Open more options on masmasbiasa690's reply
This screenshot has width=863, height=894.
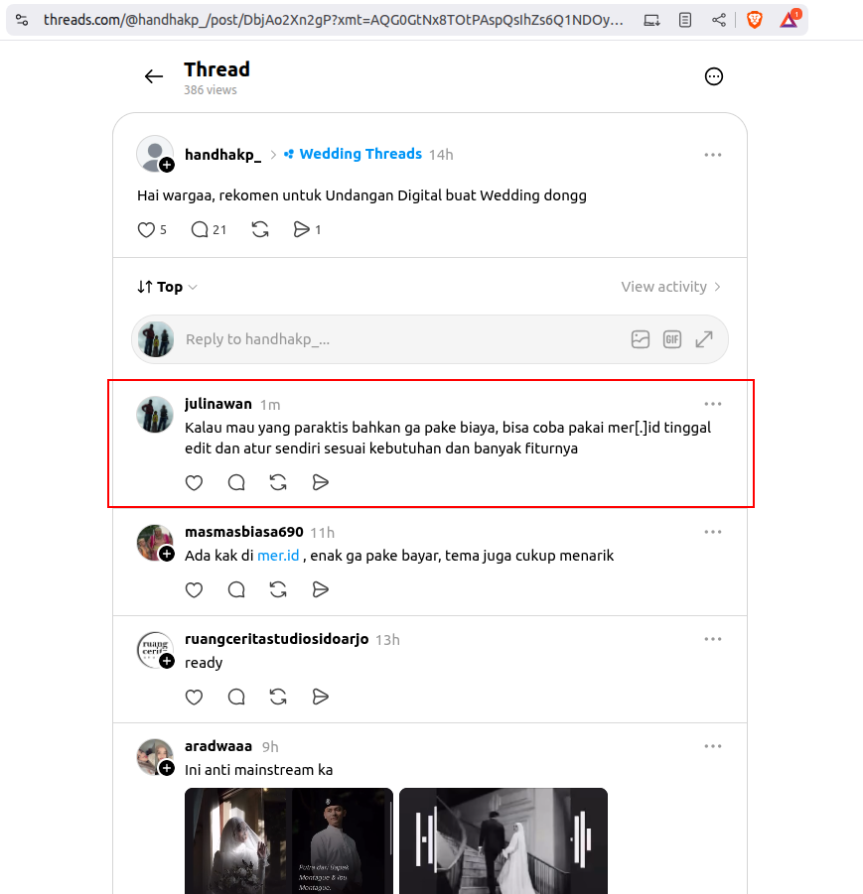[713, 532]
